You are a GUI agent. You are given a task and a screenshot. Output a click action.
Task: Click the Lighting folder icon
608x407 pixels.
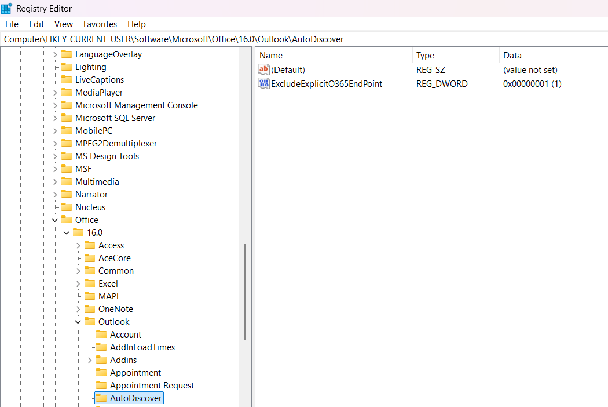pyautogui.click(x=67, y=67)
